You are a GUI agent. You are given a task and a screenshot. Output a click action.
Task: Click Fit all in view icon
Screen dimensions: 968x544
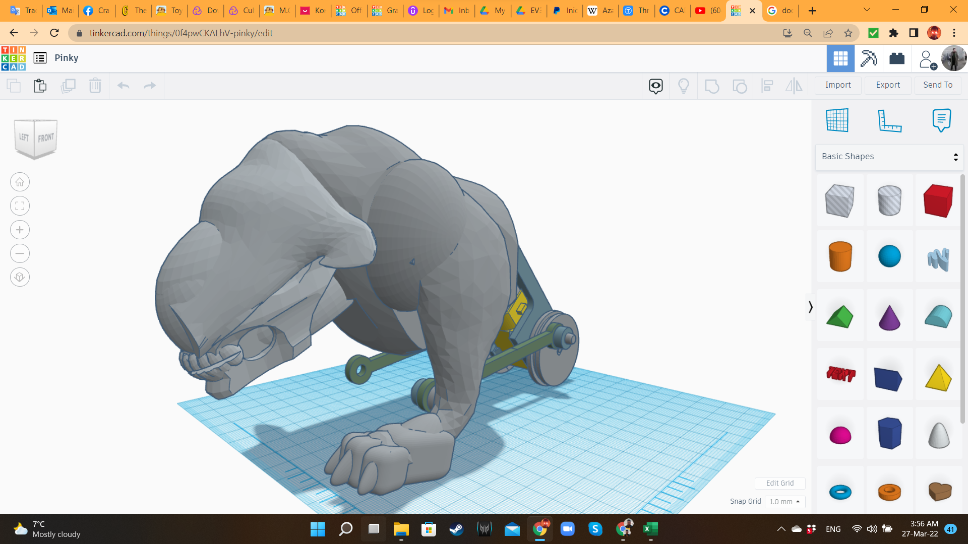20,206
